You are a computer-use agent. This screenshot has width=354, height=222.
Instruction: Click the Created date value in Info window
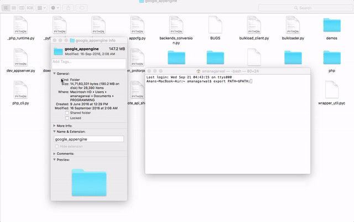click(89, 104)
